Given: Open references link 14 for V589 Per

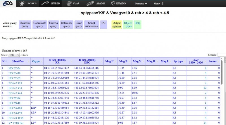Looking at the screenshot, I should [205, 123].
